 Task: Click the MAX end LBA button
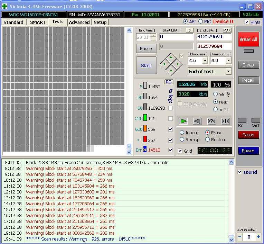pyautogui.click(x=227, y=30)
